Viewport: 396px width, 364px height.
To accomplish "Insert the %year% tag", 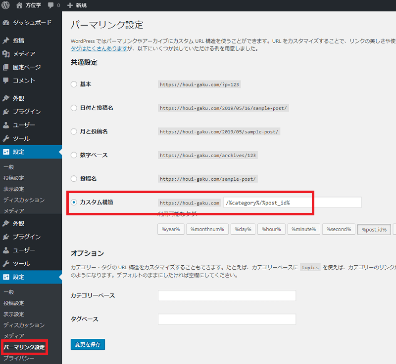I will (x=171, y=229).
